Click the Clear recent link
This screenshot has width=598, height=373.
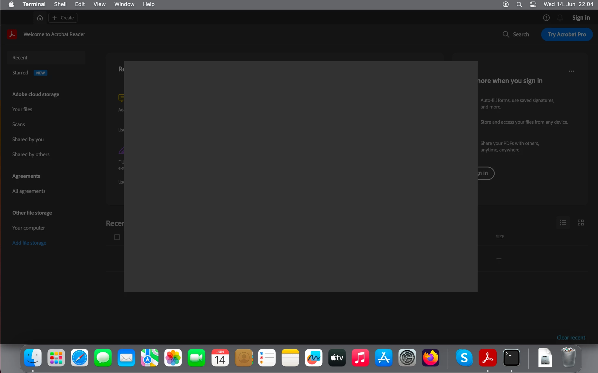tap(571, 337)
